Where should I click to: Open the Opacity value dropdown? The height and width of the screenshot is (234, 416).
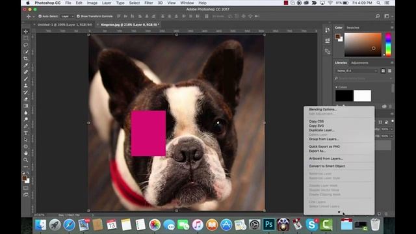[x=391, y=129]
